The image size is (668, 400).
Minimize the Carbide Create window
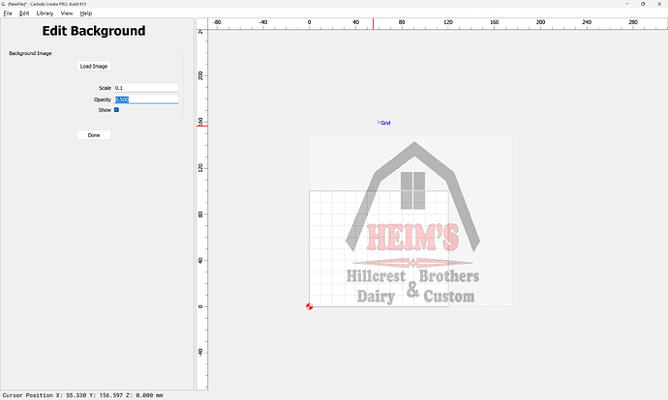[627, 4]
